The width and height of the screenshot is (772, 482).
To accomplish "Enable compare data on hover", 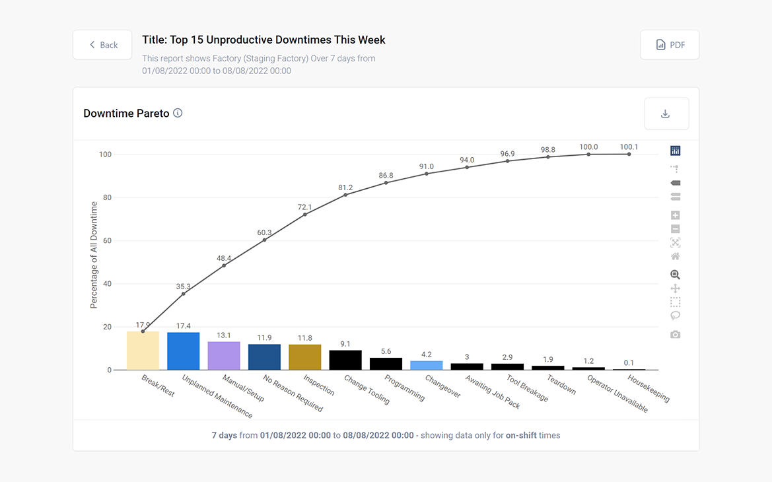I will click(675, 197).
